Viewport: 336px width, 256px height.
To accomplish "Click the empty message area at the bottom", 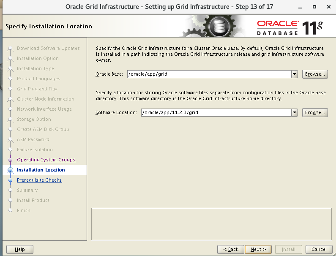I will pyautogui.click(x=211, y=224).
